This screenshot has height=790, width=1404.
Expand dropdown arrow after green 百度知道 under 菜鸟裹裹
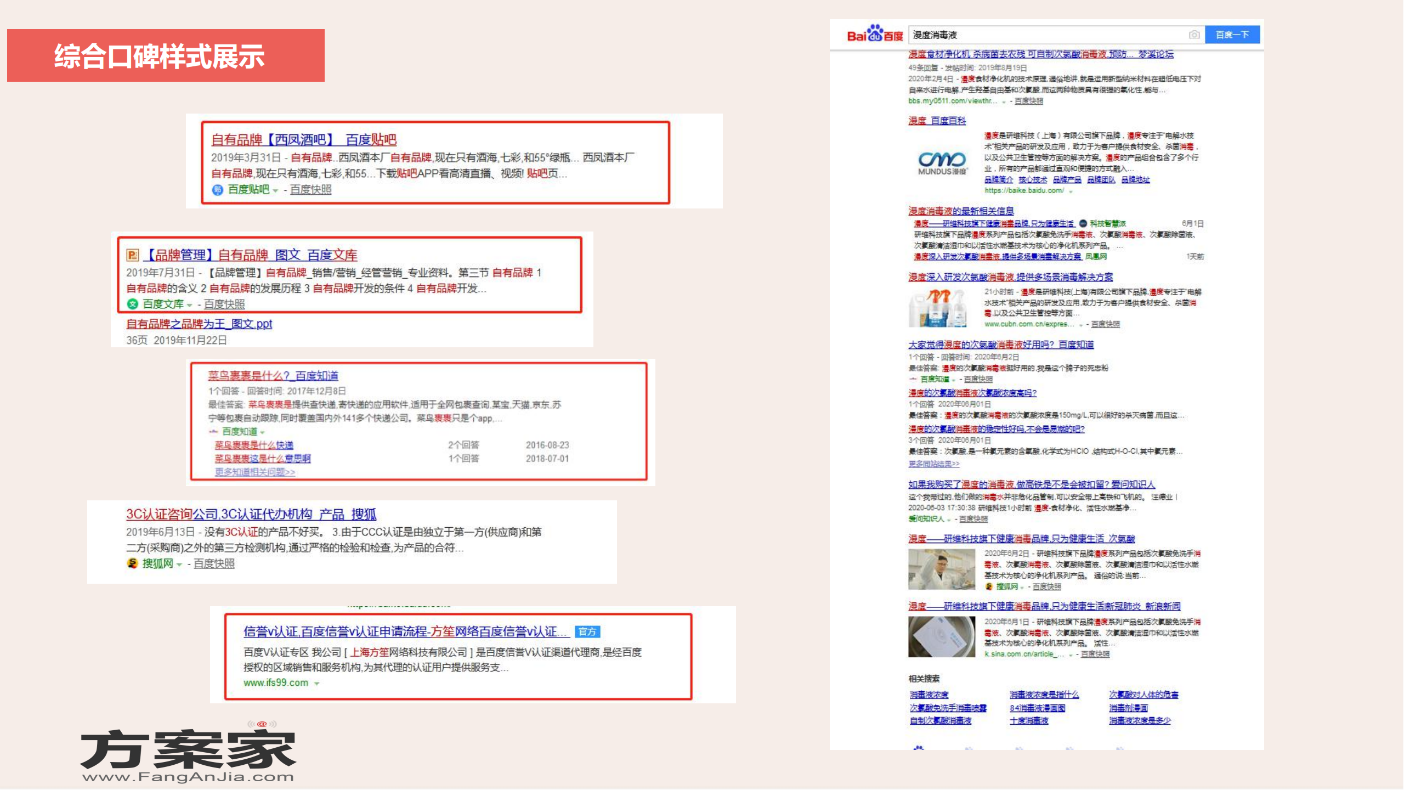pyautogui.click(x=262, y=433)
